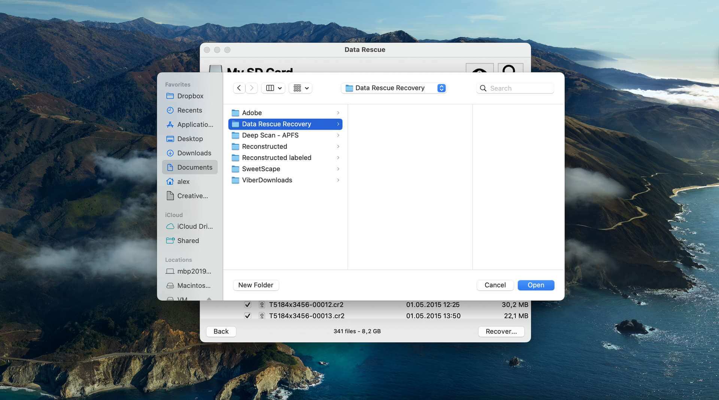Uncheck T5184x3456-00013.cr2 checkbox
This screenshot has height=400, width=719.
[248, 316]
